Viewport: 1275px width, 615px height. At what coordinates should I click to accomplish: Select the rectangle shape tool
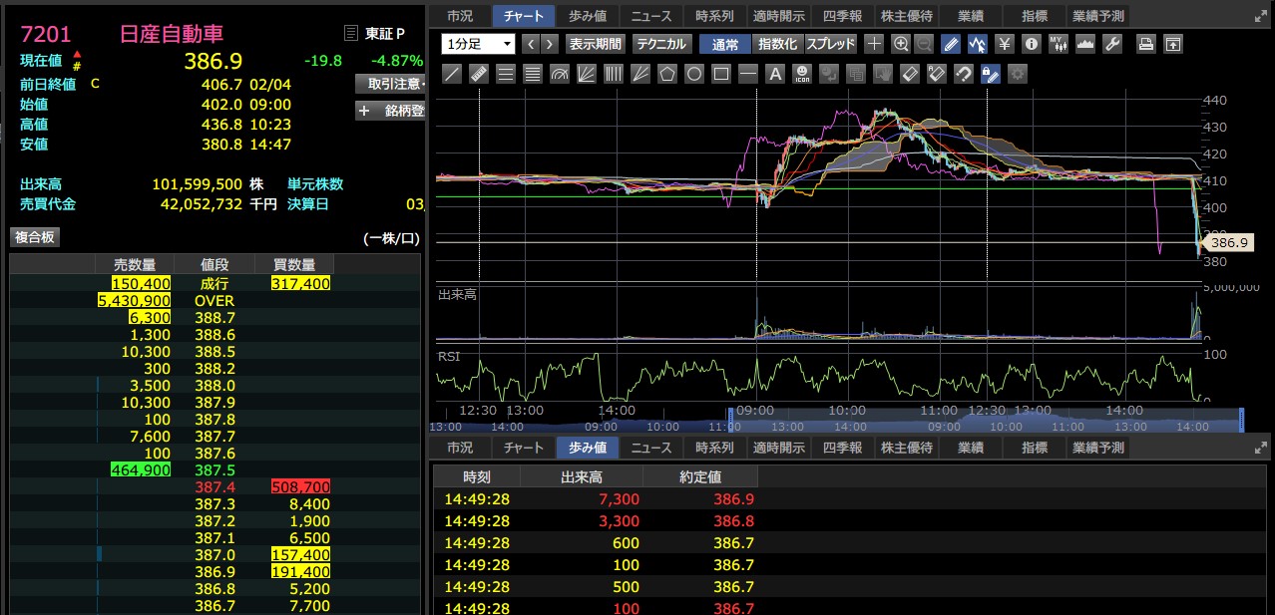pos(721,74)
